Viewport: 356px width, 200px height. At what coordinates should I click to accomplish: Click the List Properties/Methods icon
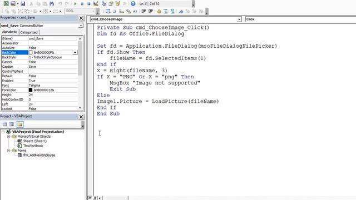pos(108,11)
